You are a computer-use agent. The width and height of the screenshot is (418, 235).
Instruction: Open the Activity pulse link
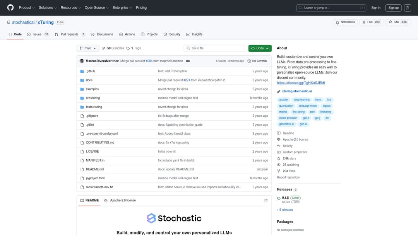pos(287,146)
